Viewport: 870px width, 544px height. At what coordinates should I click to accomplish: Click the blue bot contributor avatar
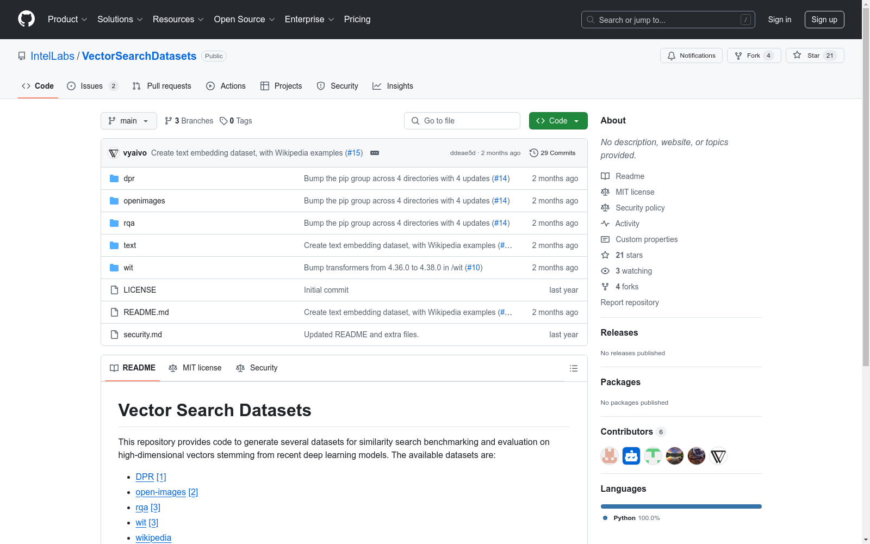[631, 456]
